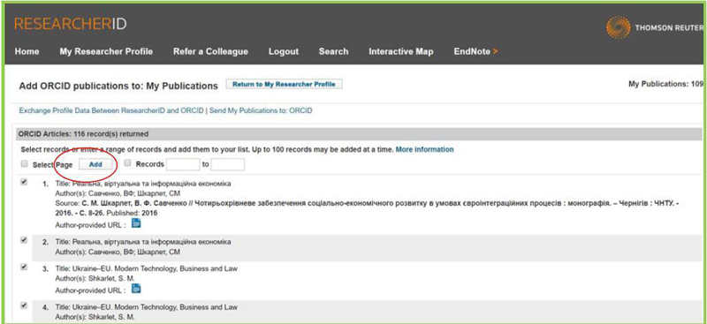Uncheck the checkbox for record 1

click(x=25, y=182)
